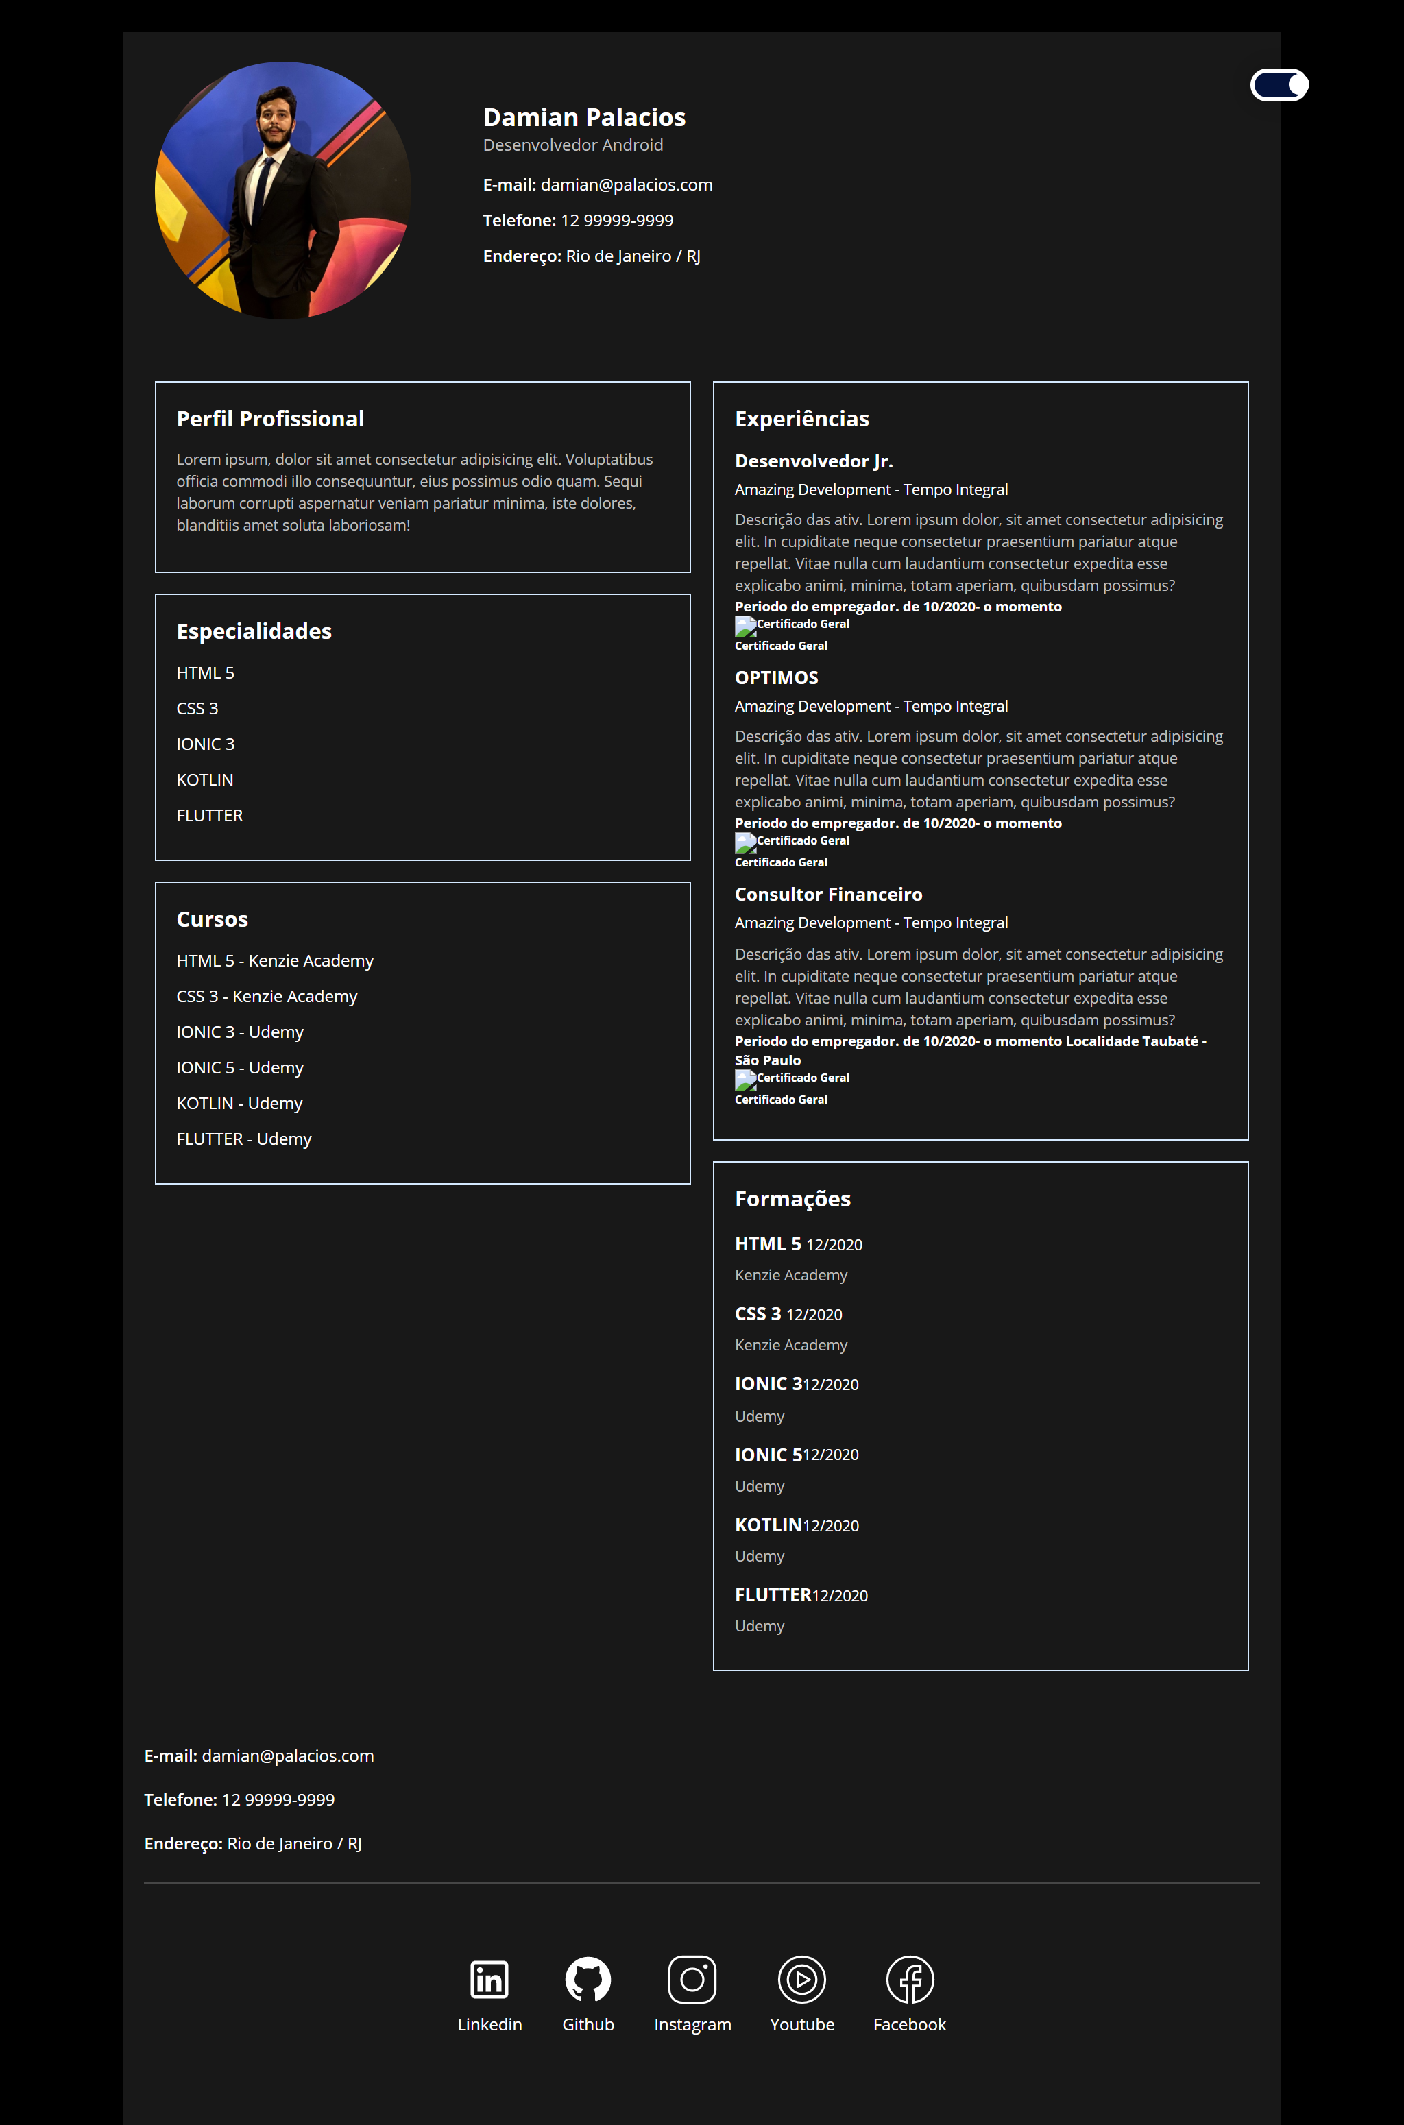
Task: Click the header email damian@palacios.com
Action: pyautogui.click(x=626, y=184)
